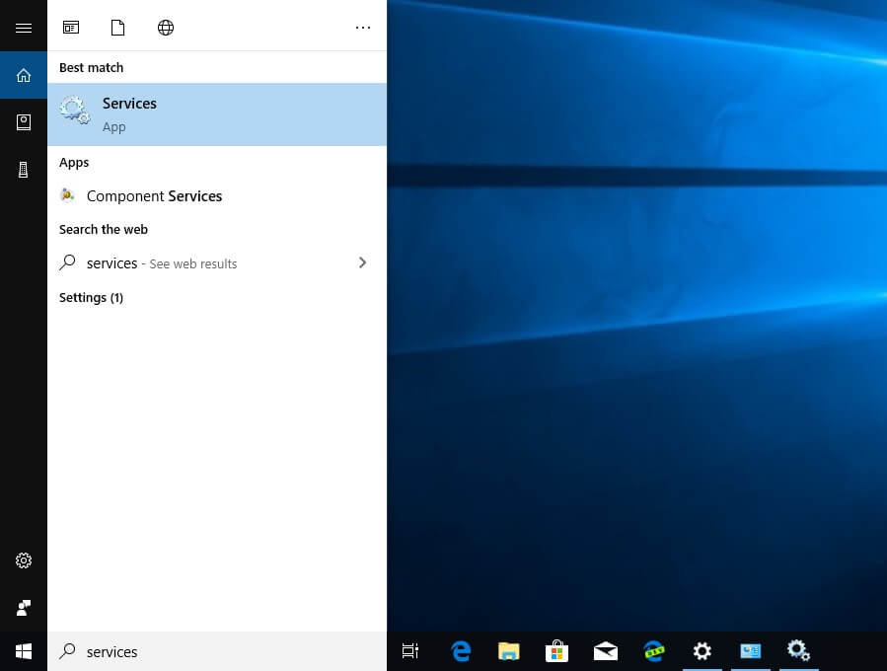Expand more search filter options with the ellipsis

pyautogui.click(x=363, y=28)
